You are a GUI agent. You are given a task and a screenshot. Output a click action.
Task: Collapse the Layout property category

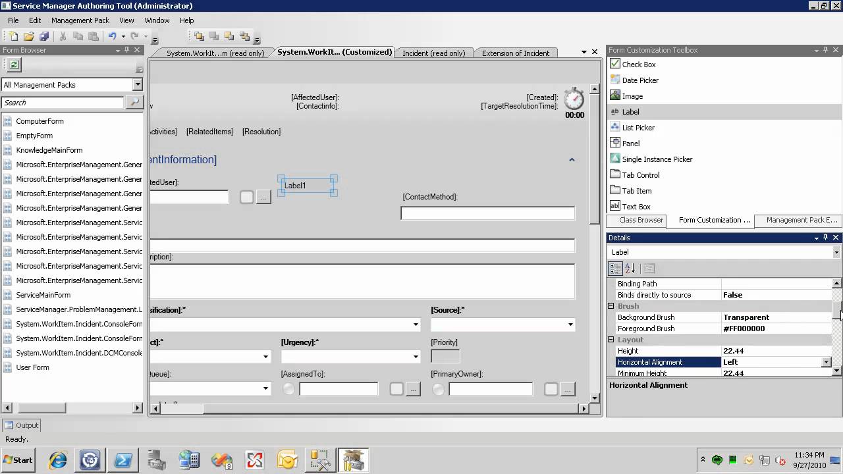[x=611, y=340]
